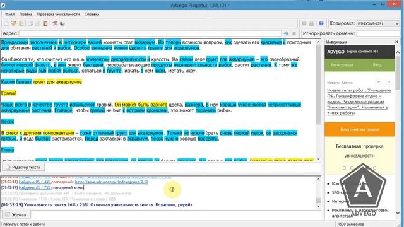The width and height of the screenshot is (404, 227).
Task: Click the Бесплатная проверка уникальности banner text
Action: [359, 151]
